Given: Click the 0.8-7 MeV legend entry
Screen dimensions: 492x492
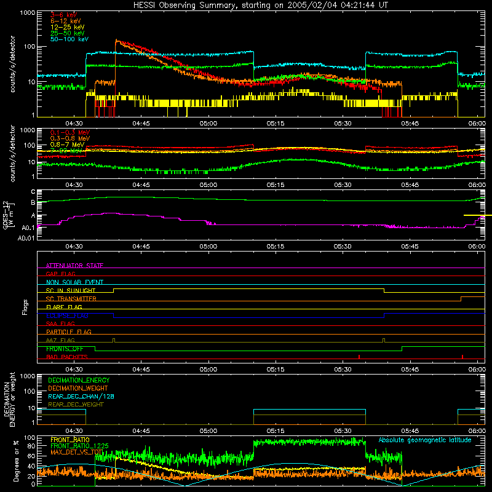Looking at the screenshot, I should (x=68, y=145).
